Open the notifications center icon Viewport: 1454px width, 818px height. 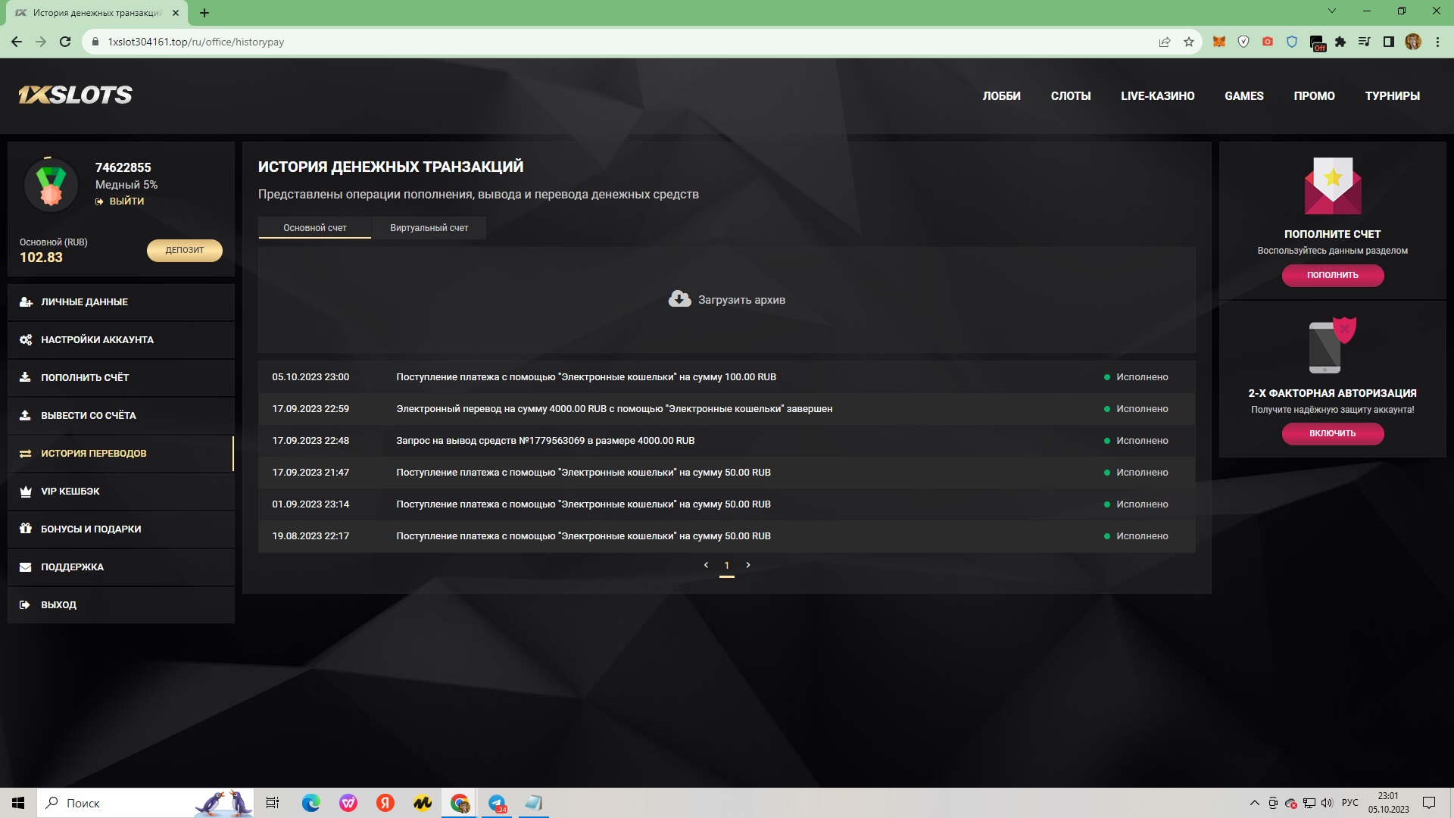pos(1429,803)
